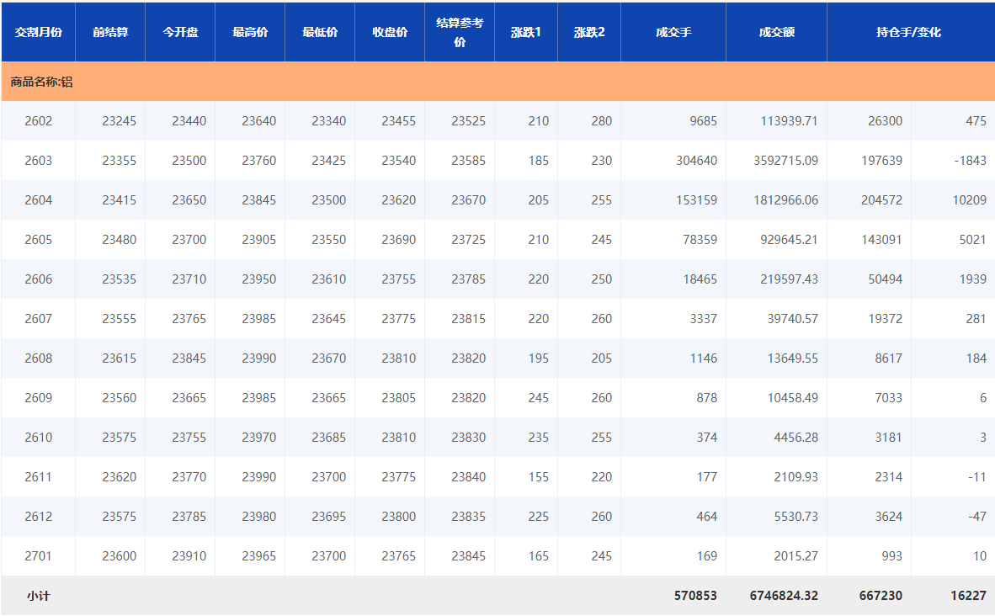This screenshot has width=995, height=616.
Task: Select the 成交手 column header
Action: [673, 32]
